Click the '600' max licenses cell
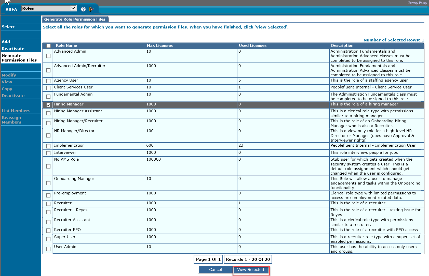Image resolution: width=429 pixels, height=276 pixels. point(191,146)
